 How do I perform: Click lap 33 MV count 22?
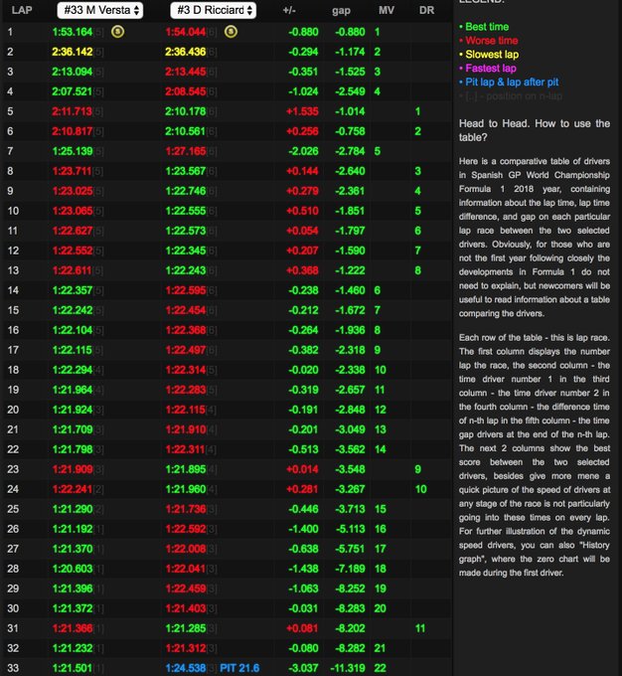[381, 668]
